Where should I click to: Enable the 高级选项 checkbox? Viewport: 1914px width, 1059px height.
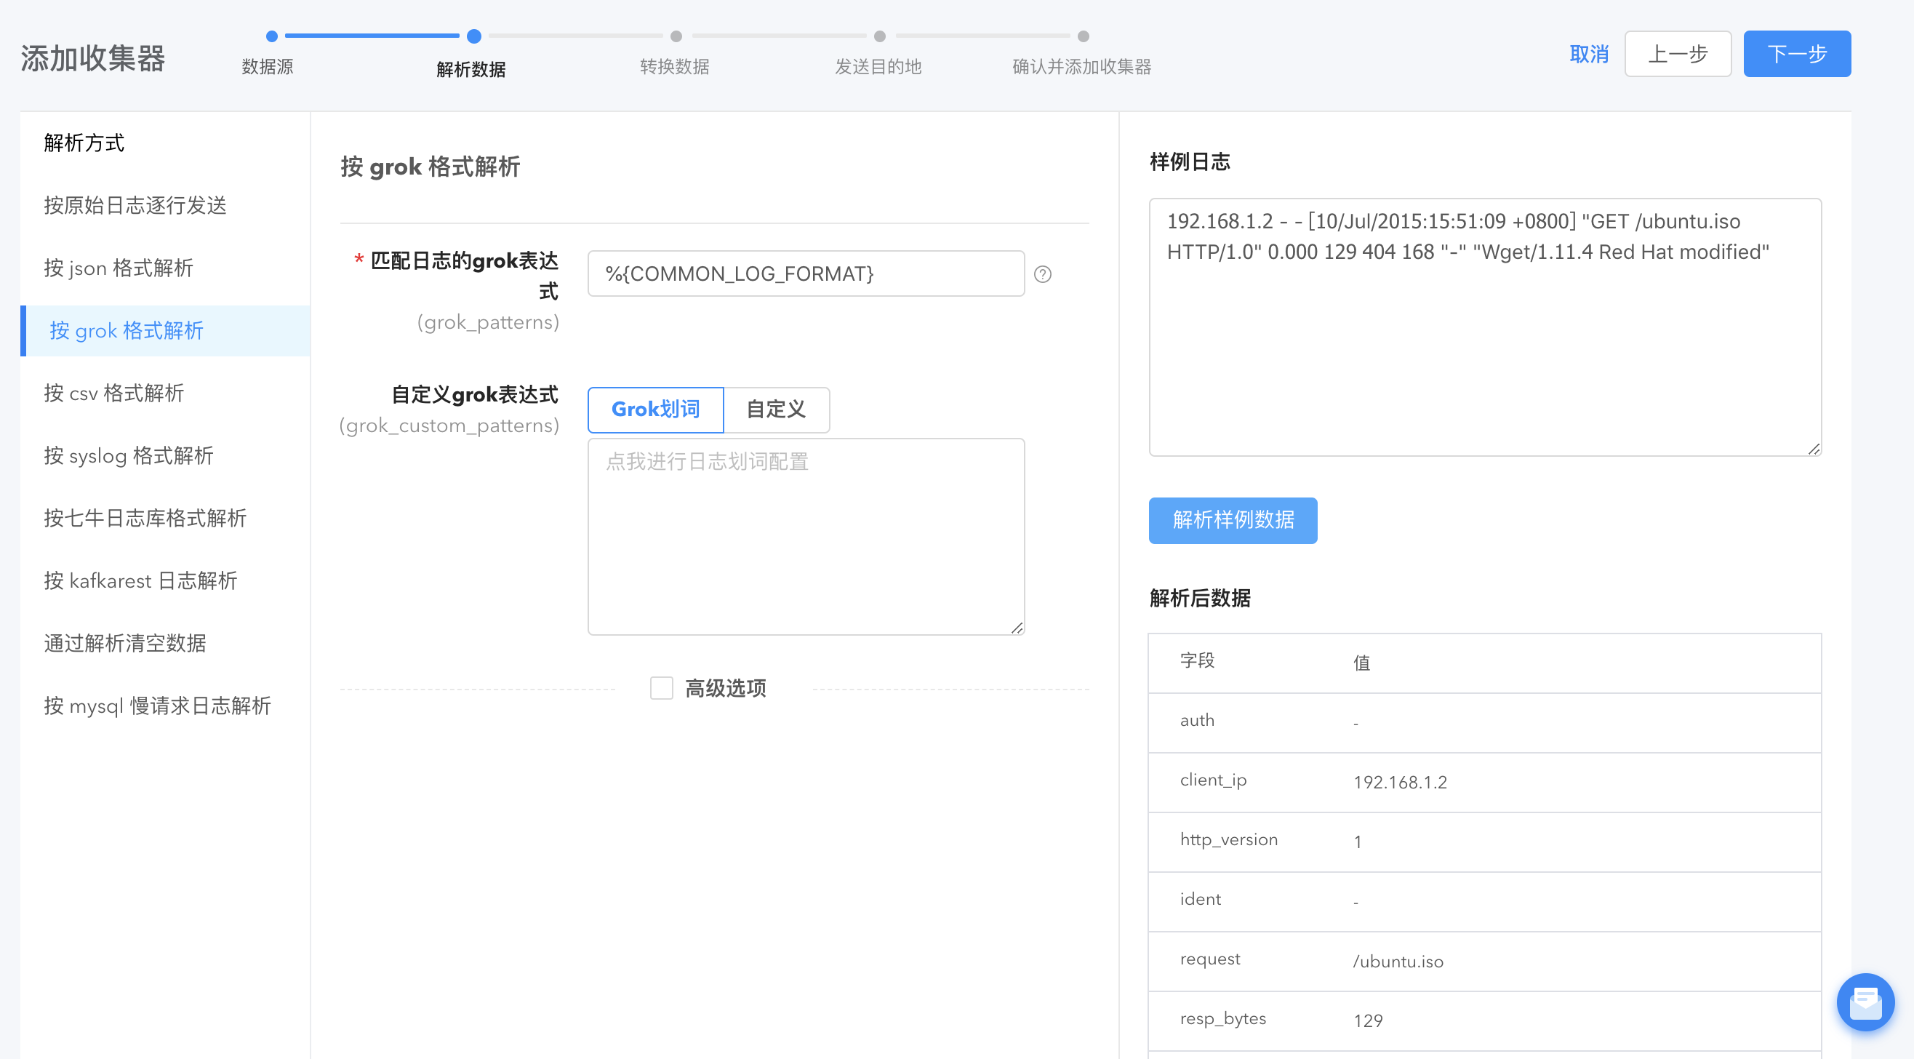(661, 688)
